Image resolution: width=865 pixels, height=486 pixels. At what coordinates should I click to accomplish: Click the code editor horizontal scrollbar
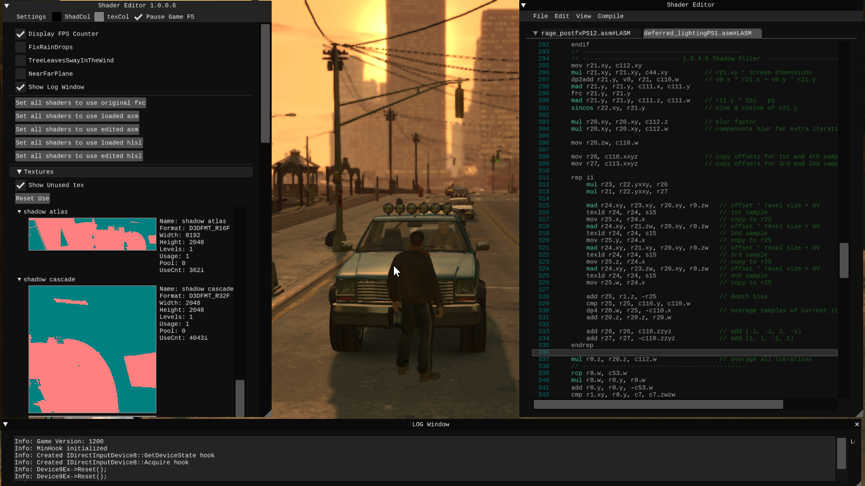659,404
